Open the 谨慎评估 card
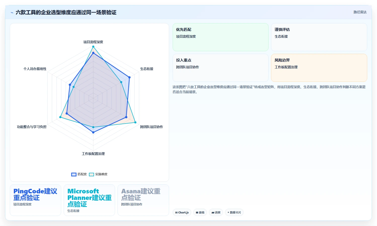This screenshot has height=226, width=377. [319, 37]
